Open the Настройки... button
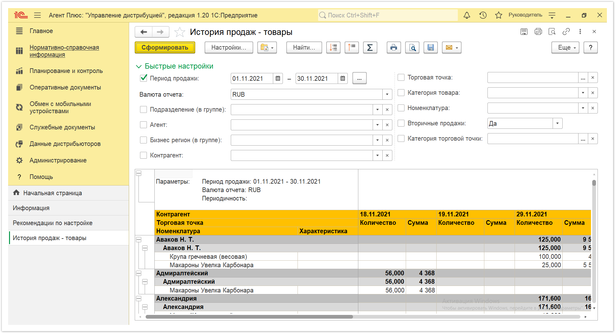615x333 pixels. 229,48
